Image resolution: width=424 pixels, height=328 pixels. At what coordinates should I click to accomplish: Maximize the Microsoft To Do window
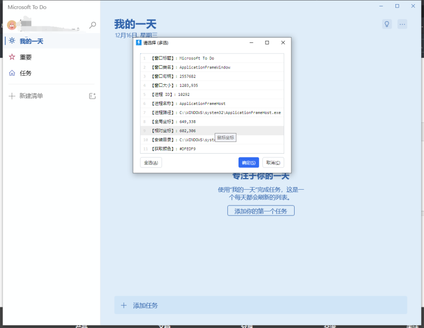397,6
